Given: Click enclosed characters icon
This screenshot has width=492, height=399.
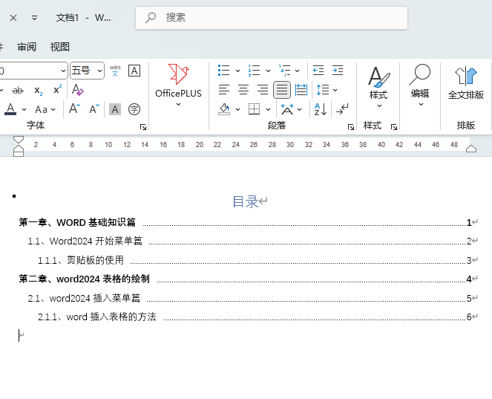Looking at the screenshot, I should [x=134, y=109].
